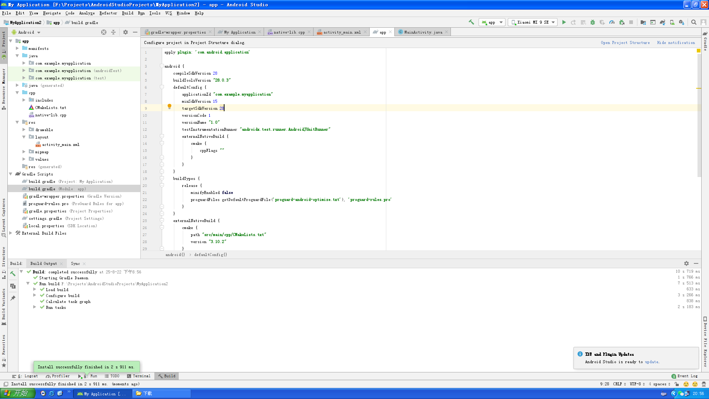Click the lock read-only icon in status bar
The width and height of the screenshot is (709, 399).
pyautogui.click(x=677, y=384)
